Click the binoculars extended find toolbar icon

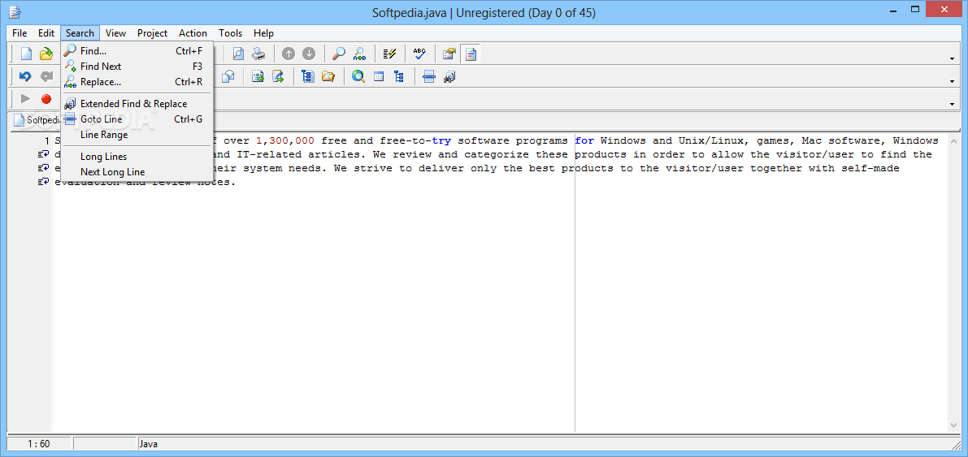click(449, 76)
